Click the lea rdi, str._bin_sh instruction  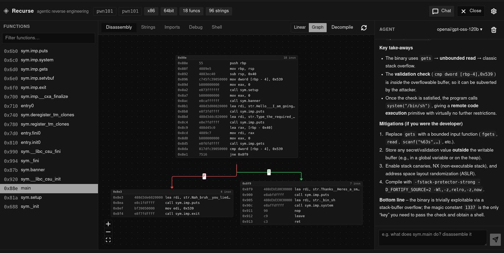pos(302,200)
